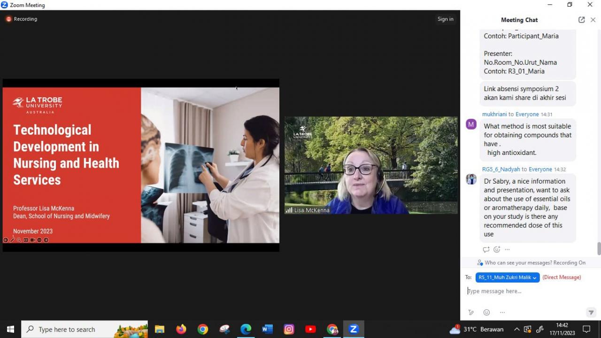Viewport: 601px width, 338px height.
Task: Open emoji picker in chat composer
Action: [x=486, y=313]
